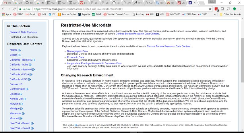
Task: Open Research Data Products sidebar link
Action: [x=23, y=32]
